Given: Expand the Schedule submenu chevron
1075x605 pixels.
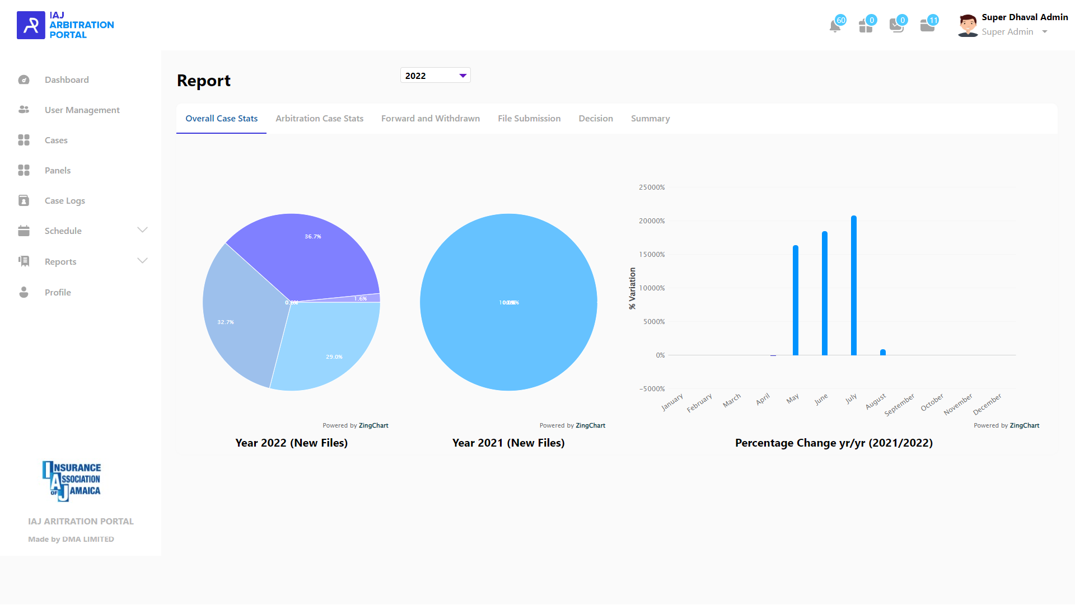Looking at the screenshot, I should coord(142,230).
